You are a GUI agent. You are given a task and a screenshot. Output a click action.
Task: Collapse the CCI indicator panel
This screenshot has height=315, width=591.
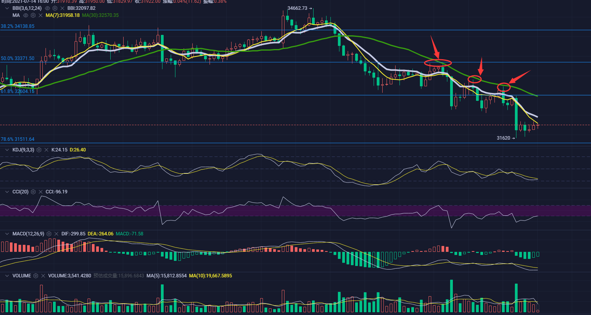(7, 192)
